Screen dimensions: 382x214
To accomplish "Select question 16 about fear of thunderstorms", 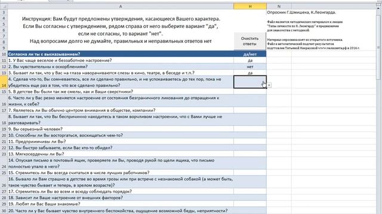I will point(121,182).
